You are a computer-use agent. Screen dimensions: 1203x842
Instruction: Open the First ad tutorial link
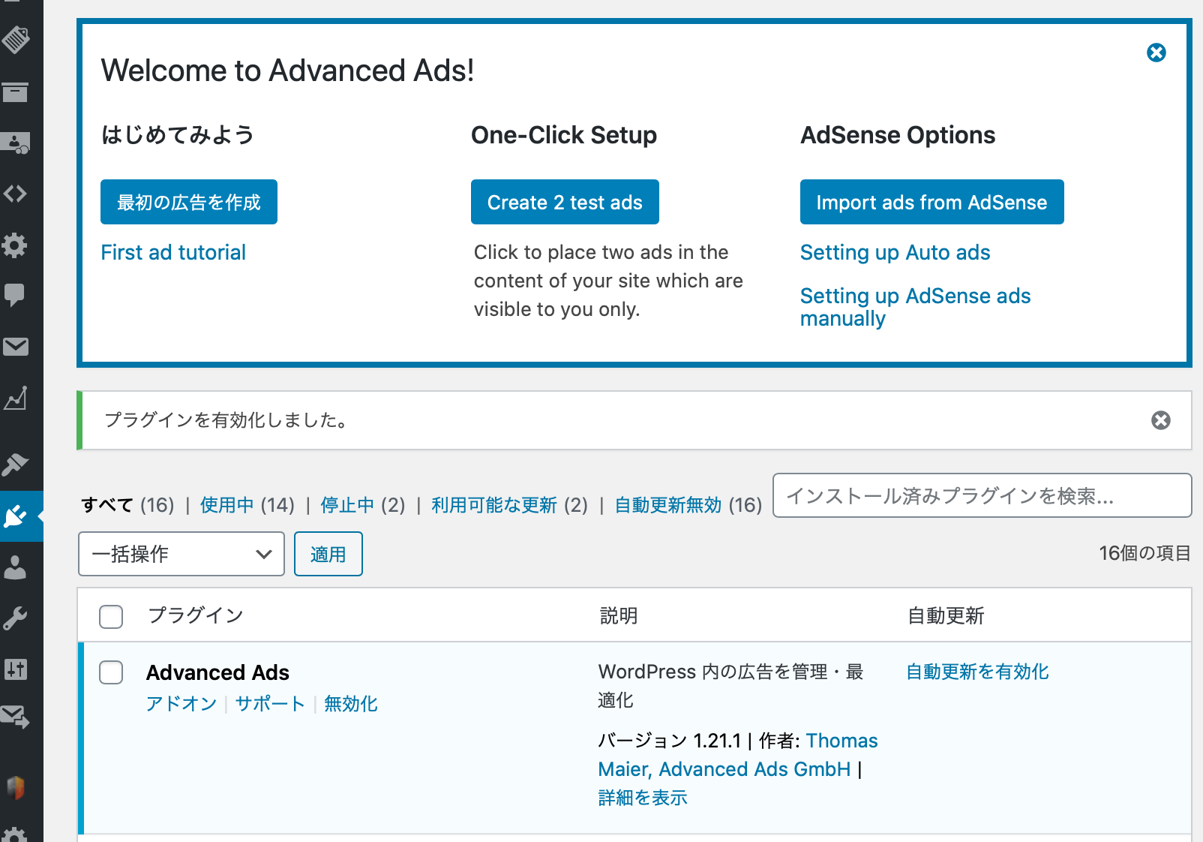(173, 253)
